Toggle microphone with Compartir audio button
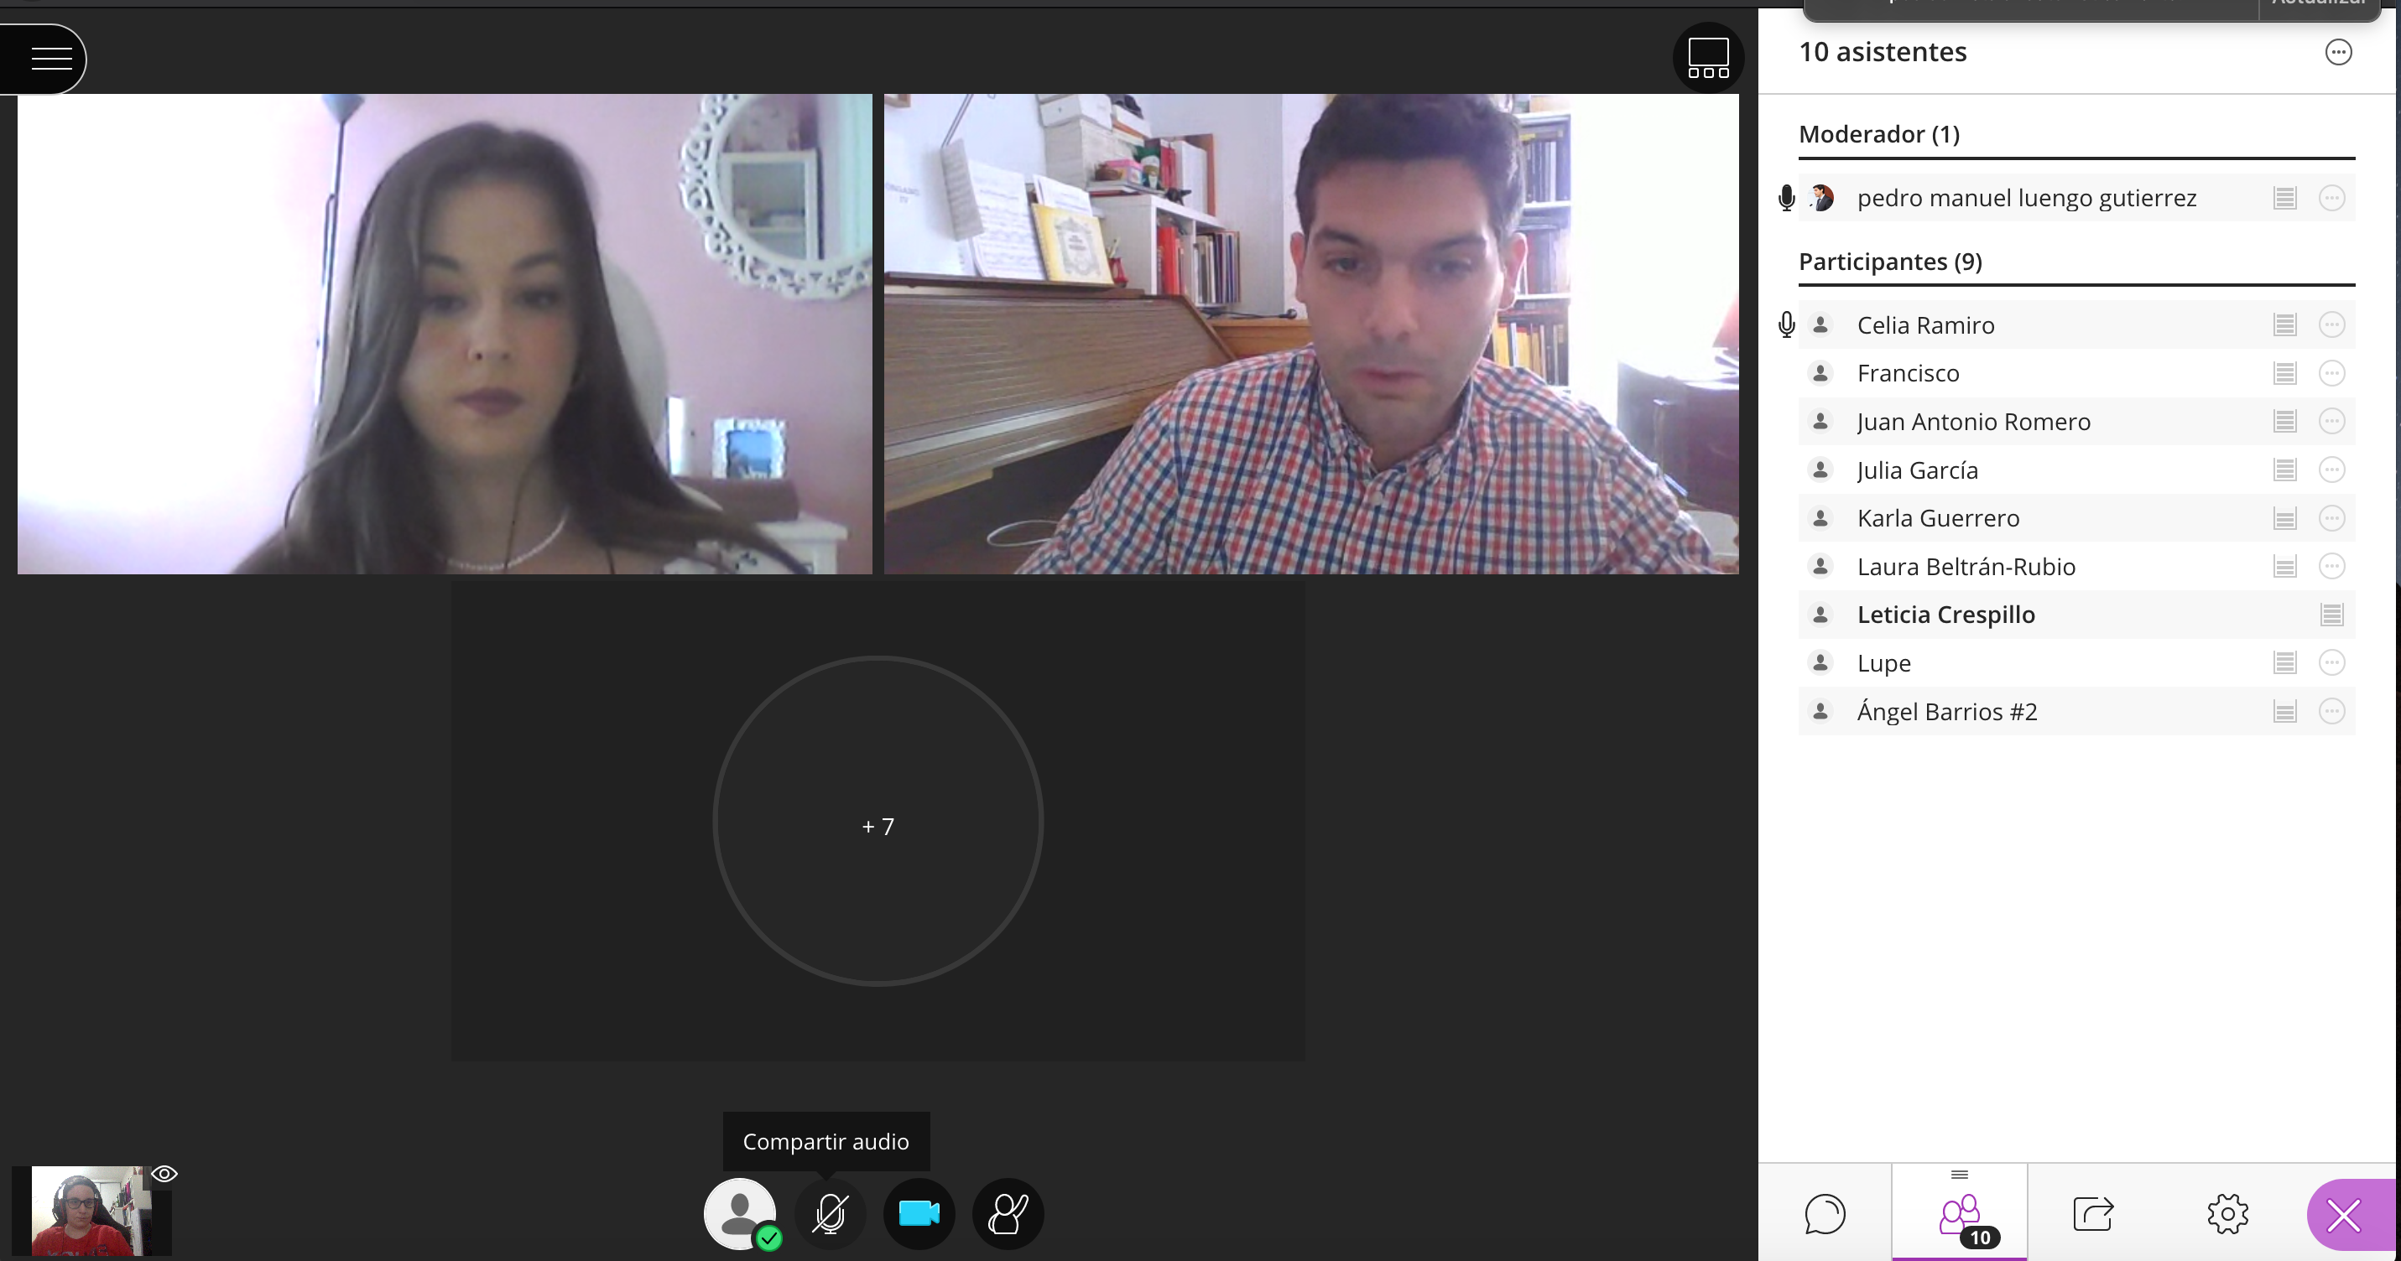 click(x=829, y=1213)
